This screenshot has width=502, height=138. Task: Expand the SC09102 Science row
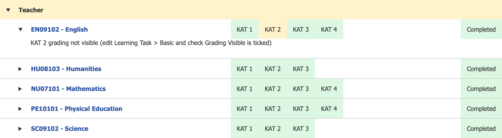pos(20,129)
